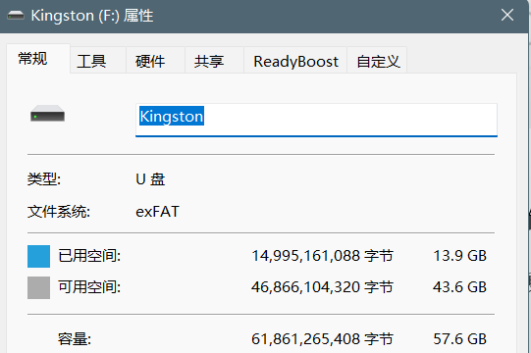Click the gray 可用空间 color swatch
This screenshot has width=531, height=353.
(38, 287)
